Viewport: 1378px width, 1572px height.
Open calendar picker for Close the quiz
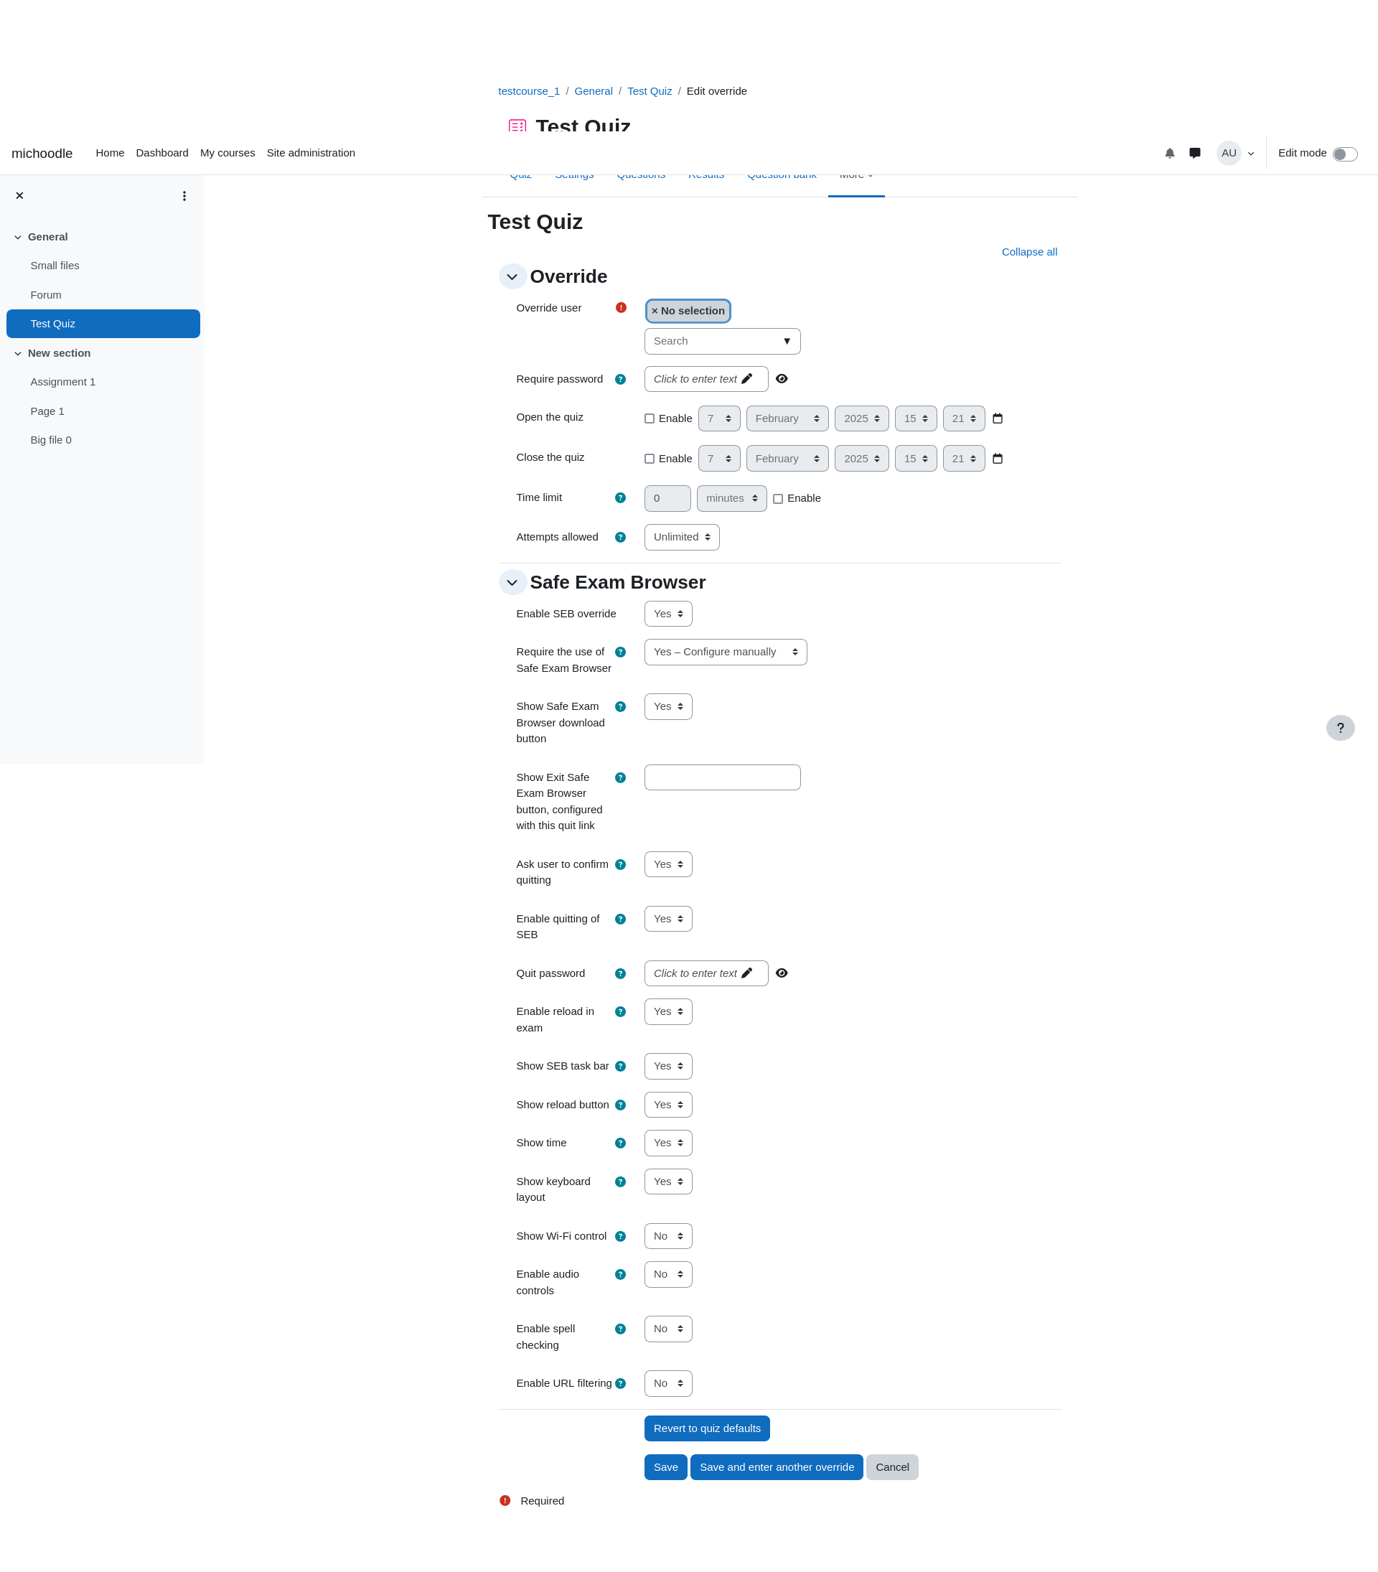pos(998,459)
